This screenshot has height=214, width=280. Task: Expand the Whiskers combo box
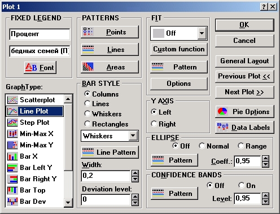[133, 136]
